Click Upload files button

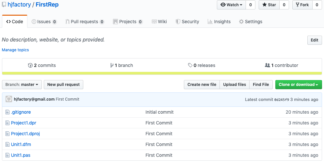(x=235, y=85)
